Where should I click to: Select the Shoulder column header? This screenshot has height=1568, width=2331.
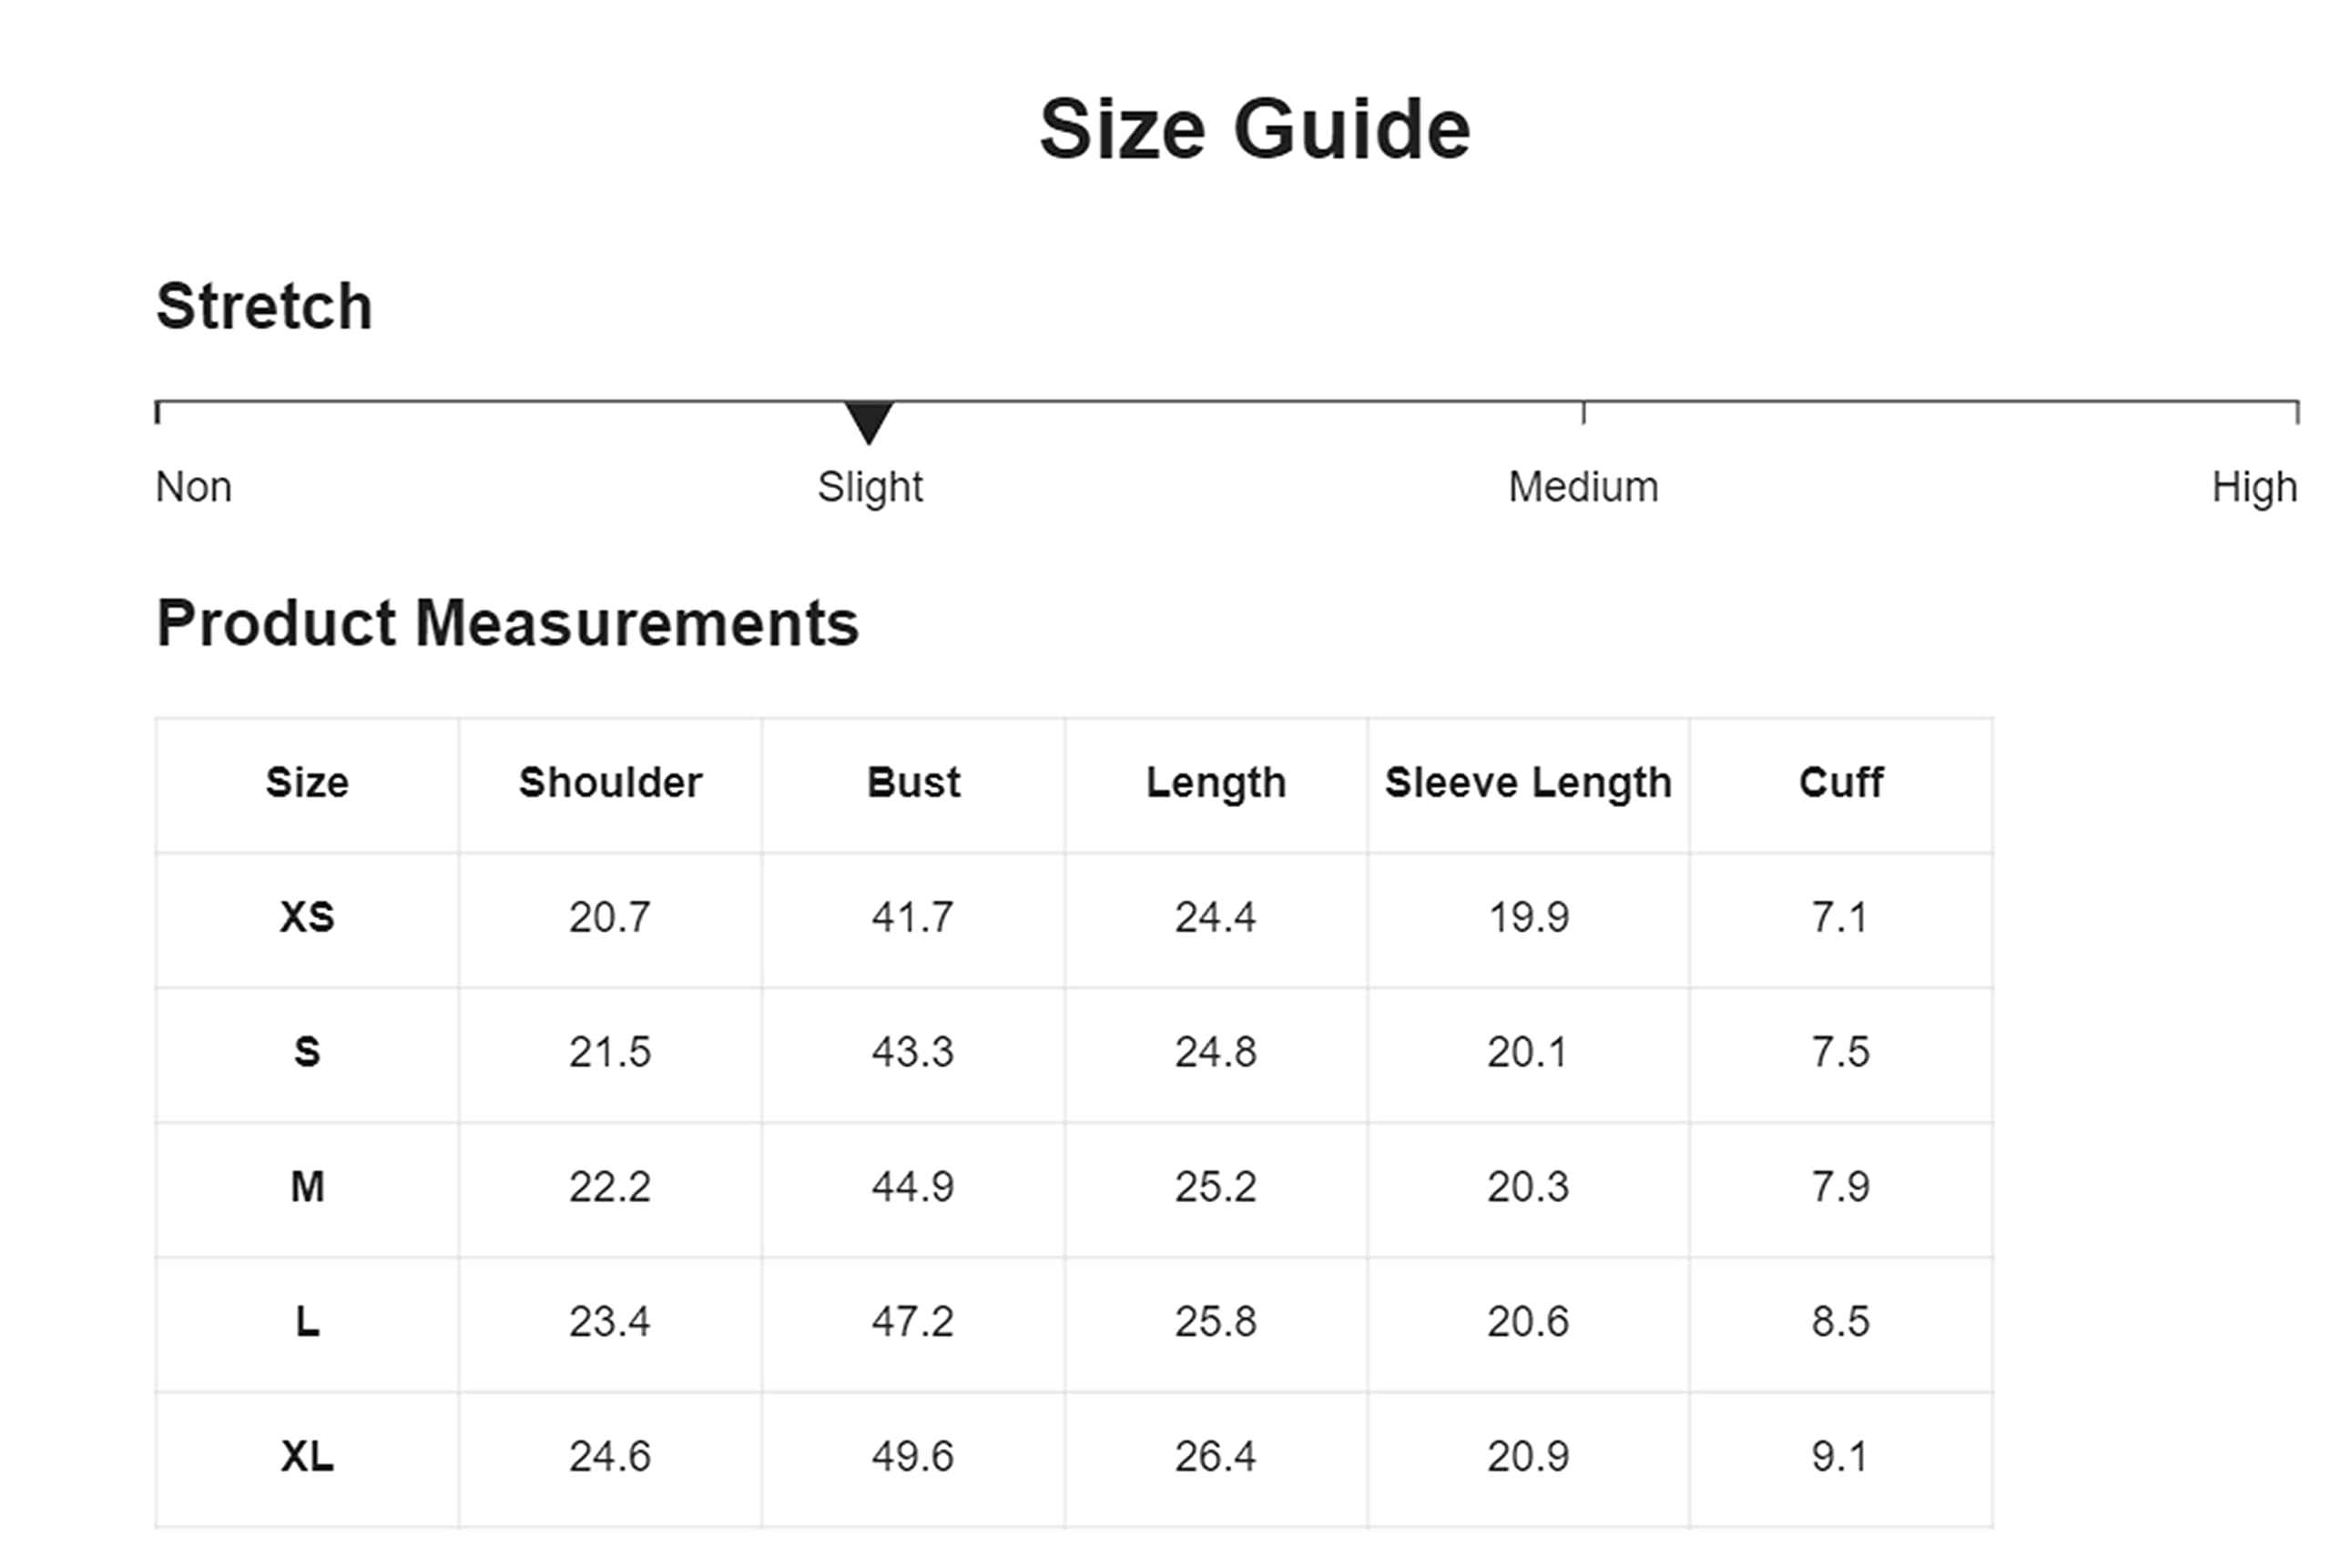(x=610, y=782)
